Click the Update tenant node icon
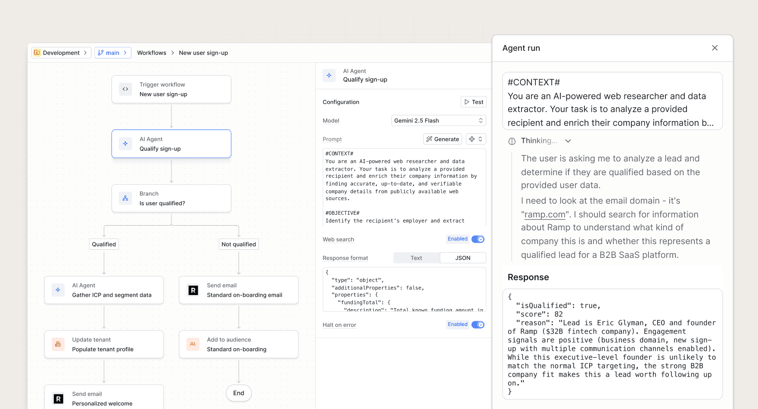 coord(58,344)
